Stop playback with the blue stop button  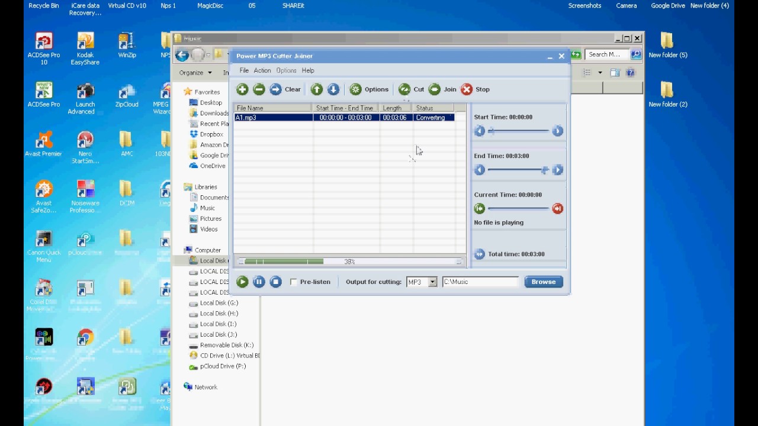(x=275, y=282)
